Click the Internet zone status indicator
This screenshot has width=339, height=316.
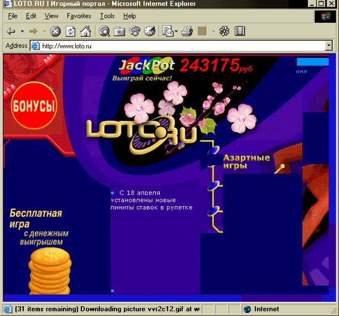click(x=261, y=309)
